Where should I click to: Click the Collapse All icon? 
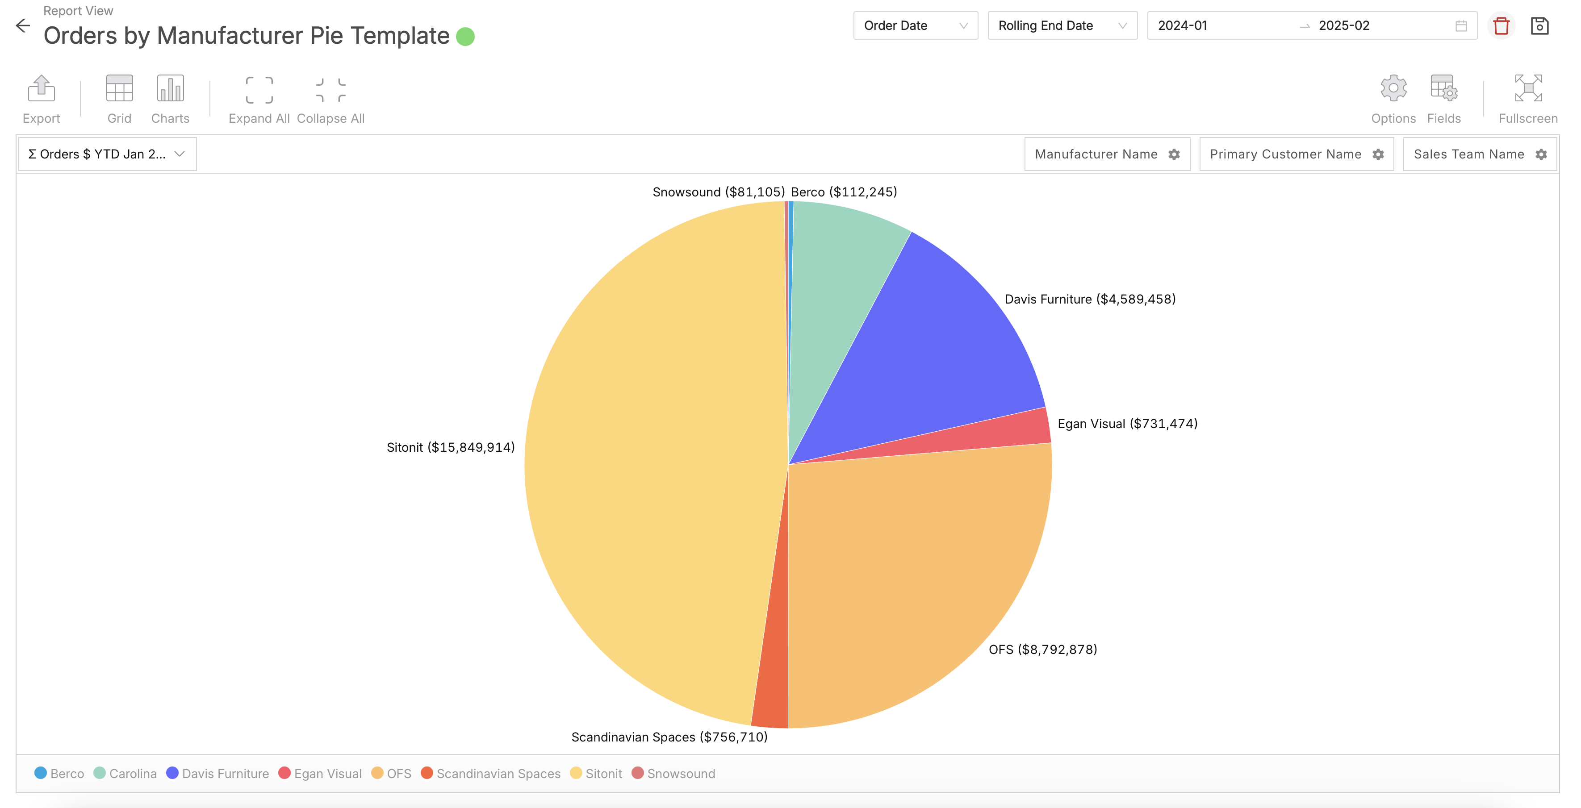click(x=330, y=90)
